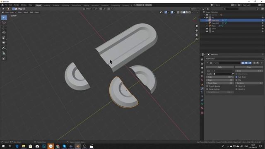Screen dimensions: 265x149
Task: Select the Cursor tool
Action: point(4,22)
